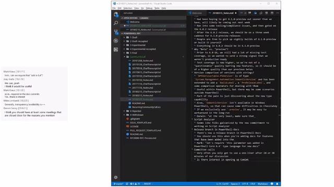The image size is (334, 187).
Task: Open PULL_REQUEST_TEMPLATE.md file
Action: point(153,130)
